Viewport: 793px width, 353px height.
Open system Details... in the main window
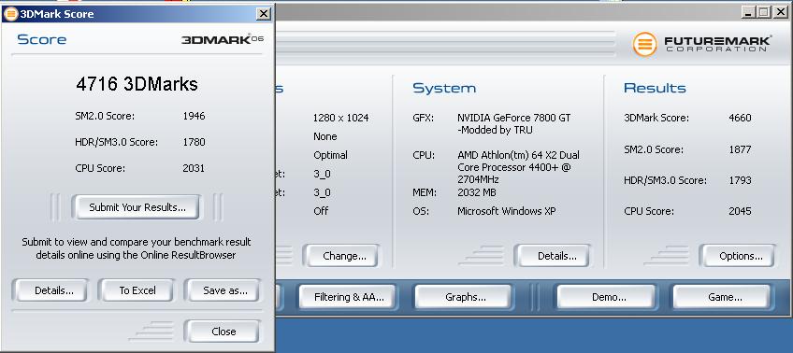coord(553,256)
